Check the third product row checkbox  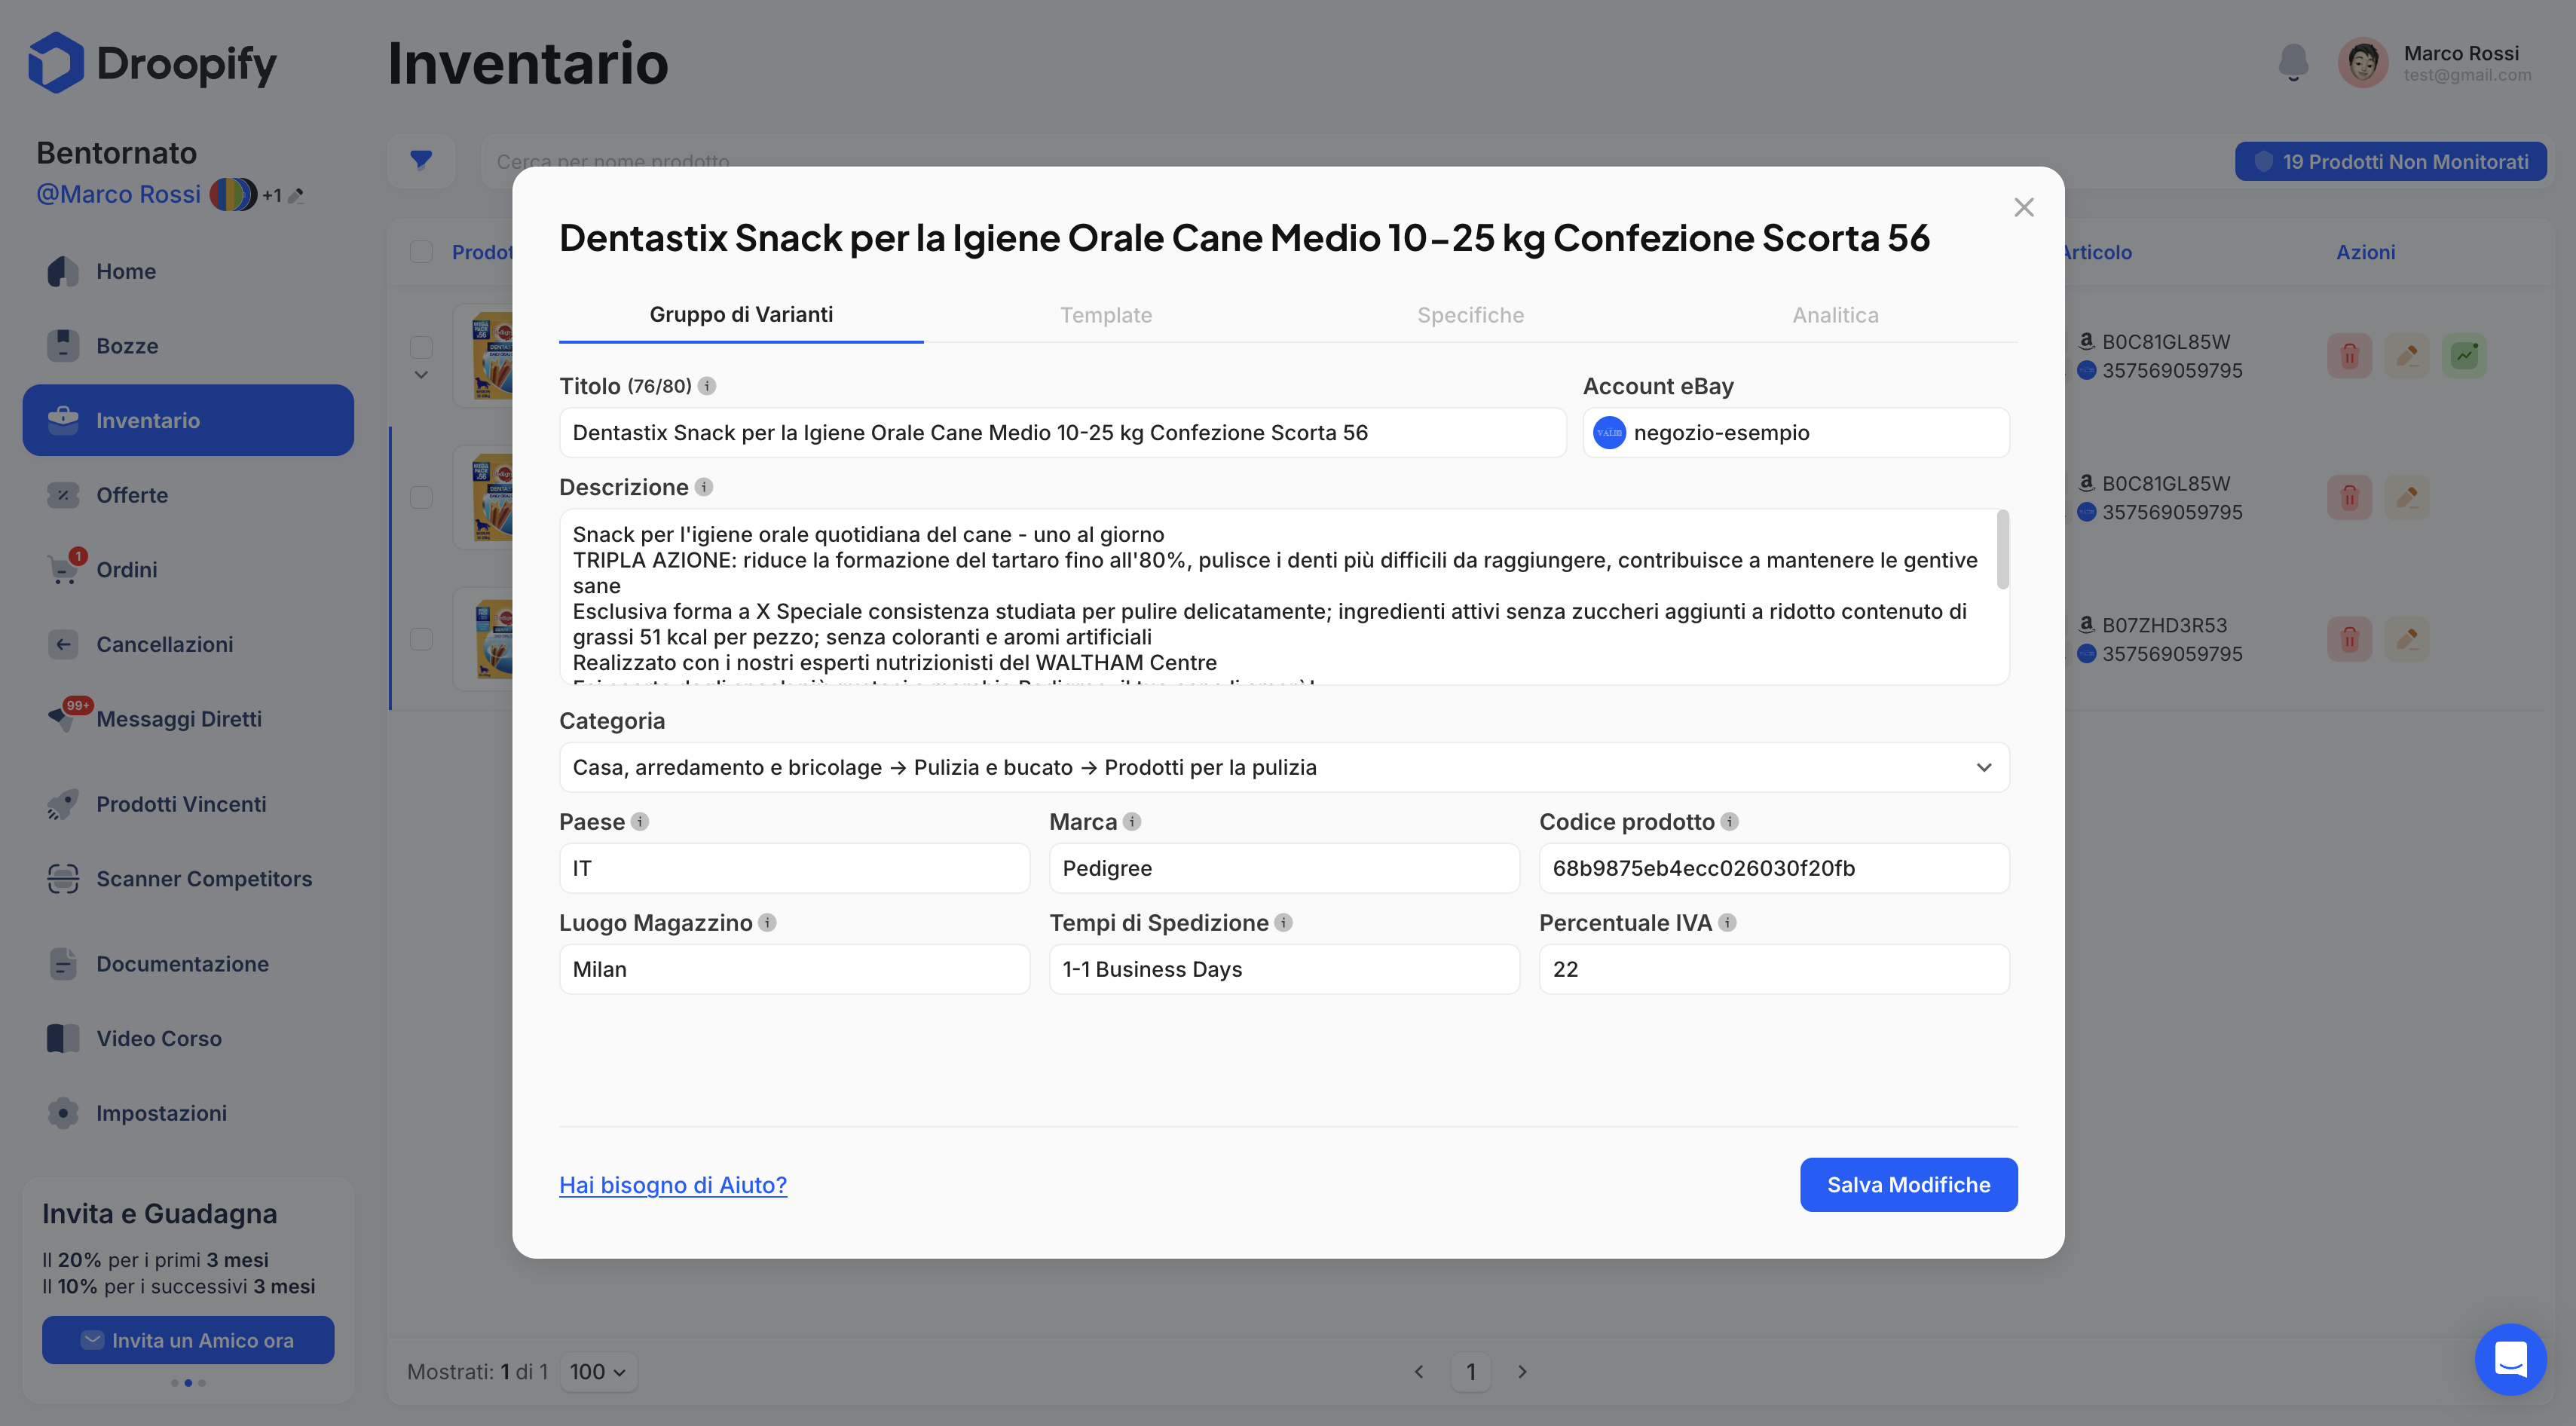pos(421,639)
